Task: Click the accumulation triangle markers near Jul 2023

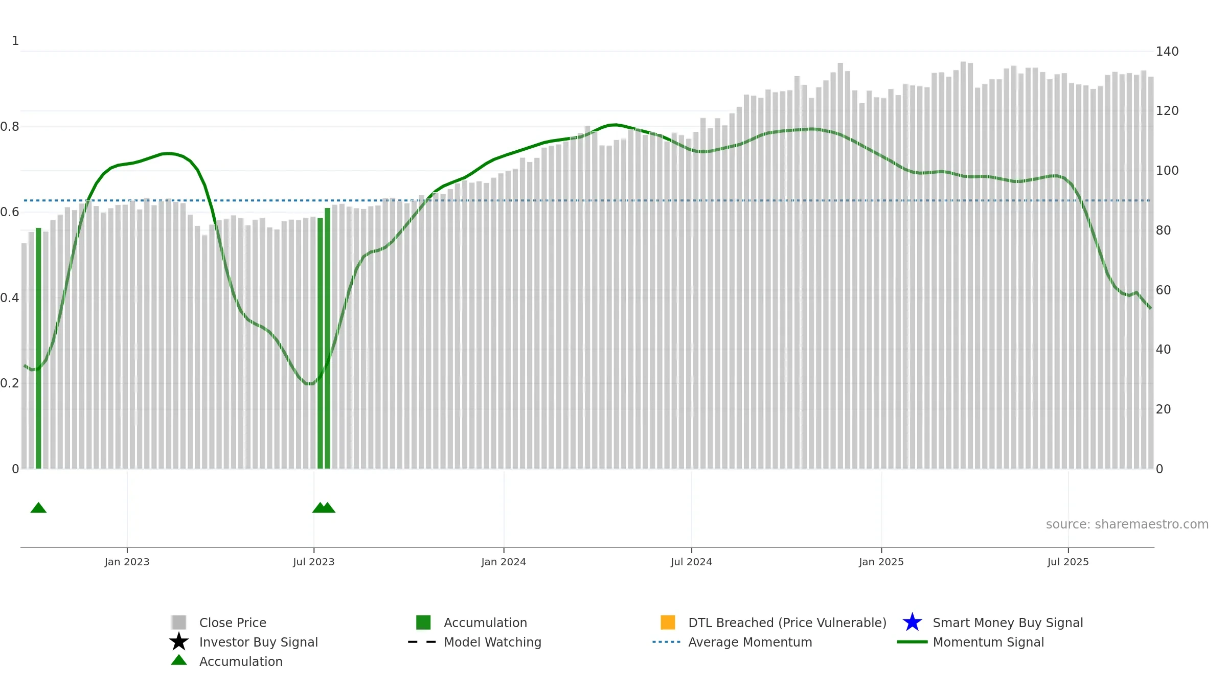Action: [324, 508]
